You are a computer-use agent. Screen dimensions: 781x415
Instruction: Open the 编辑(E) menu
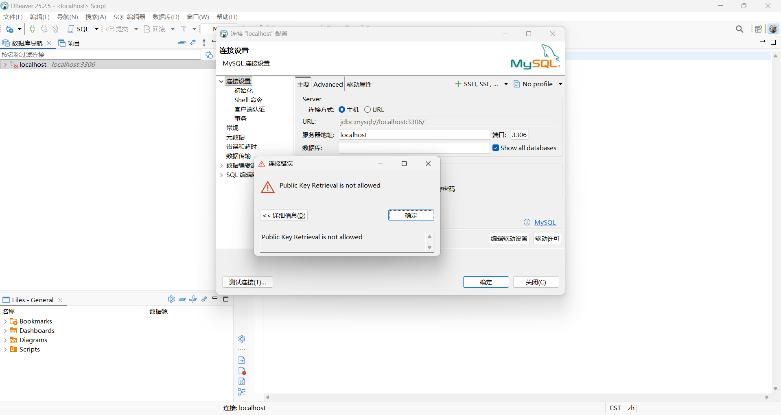coord(40,17)
